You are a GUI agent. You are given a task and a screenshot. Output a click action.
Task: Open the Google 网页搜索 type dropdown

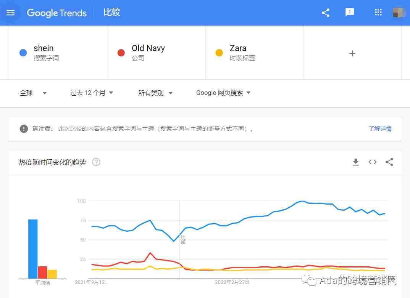[x=223, y=93]
